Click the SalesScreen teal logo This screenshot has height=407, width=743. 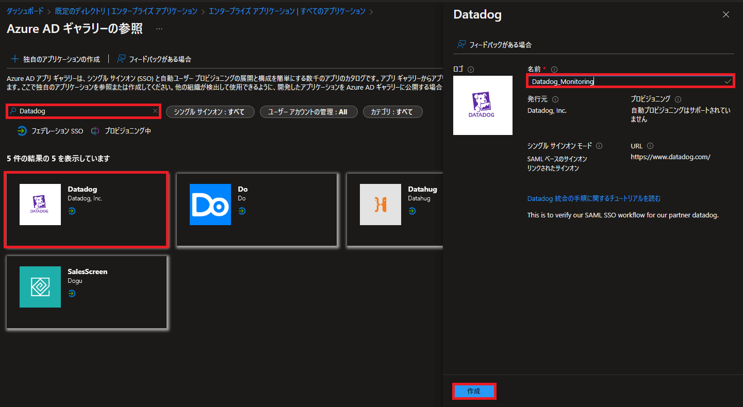point(40,287)
